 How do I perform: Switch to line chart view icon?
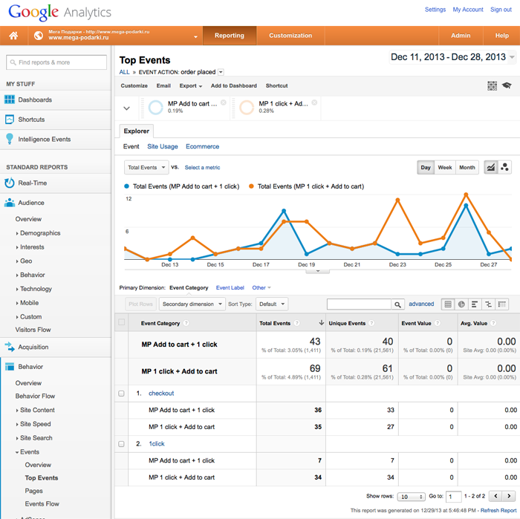pos(491,168)
